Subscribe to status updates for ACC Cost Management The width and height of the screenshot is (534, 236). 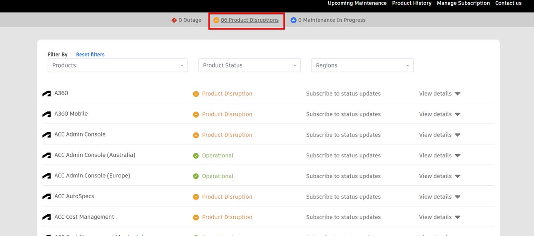pyautogui.click(x=343, y=217)
